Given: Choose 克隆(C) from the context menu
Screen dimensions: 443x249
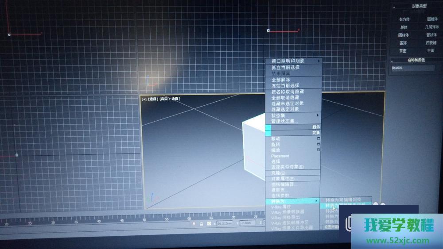Looking at the screenshot, I should coord(279,173).
